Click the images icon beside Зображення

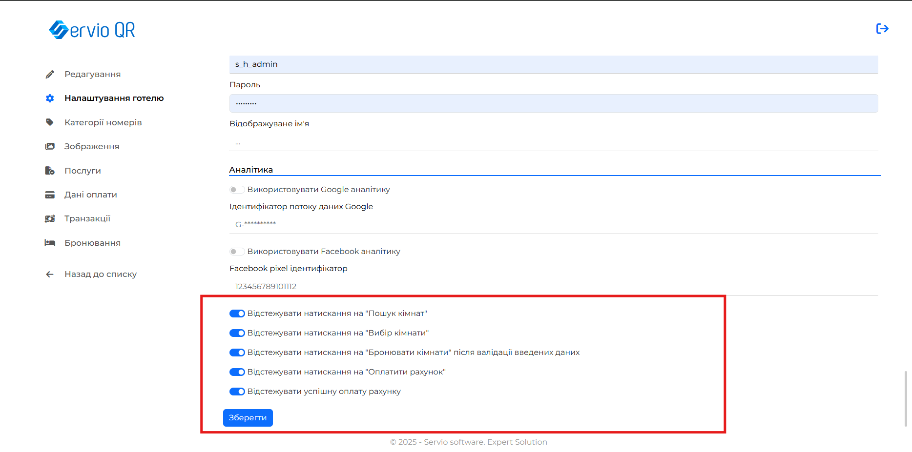(x=50, y=146)
